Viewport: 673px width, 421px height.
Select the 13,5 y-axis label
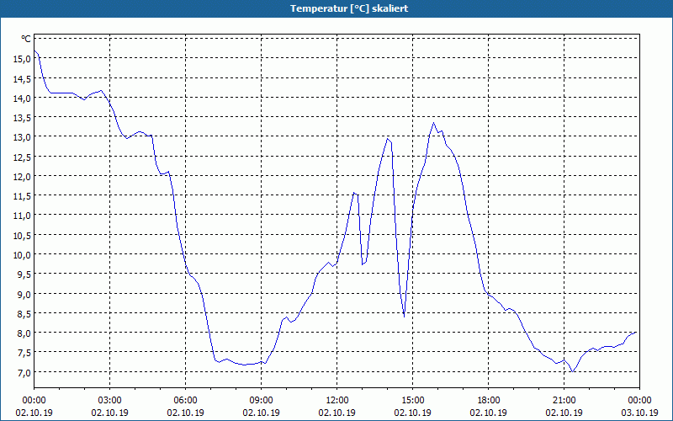22,118
